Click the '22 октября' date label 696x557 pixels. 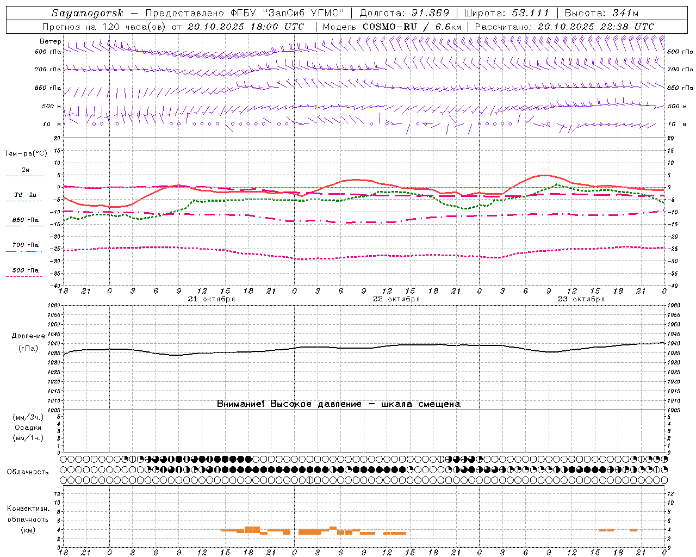[396, 299]
